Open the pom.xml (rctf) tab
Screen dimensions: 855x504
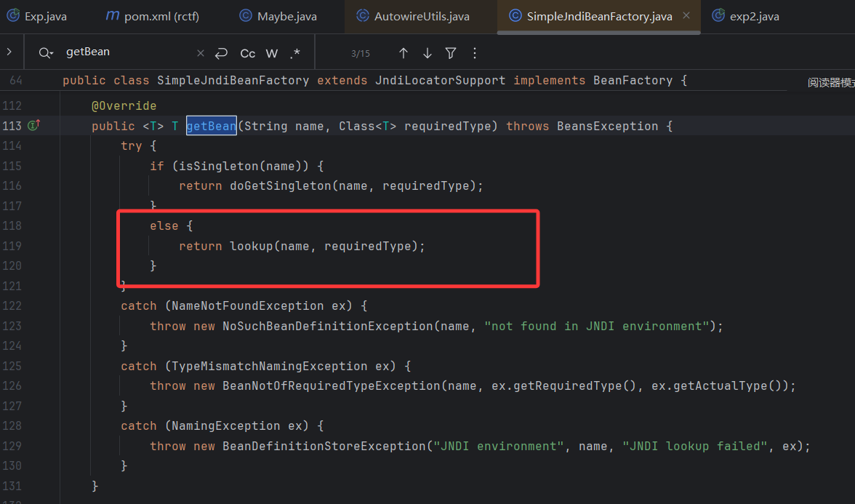pos(161,16)
